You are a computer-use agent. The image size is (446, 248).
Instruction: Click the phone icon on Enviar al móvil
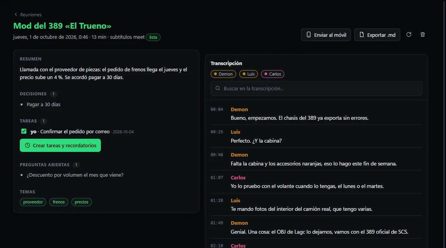[x=309, y=34]
